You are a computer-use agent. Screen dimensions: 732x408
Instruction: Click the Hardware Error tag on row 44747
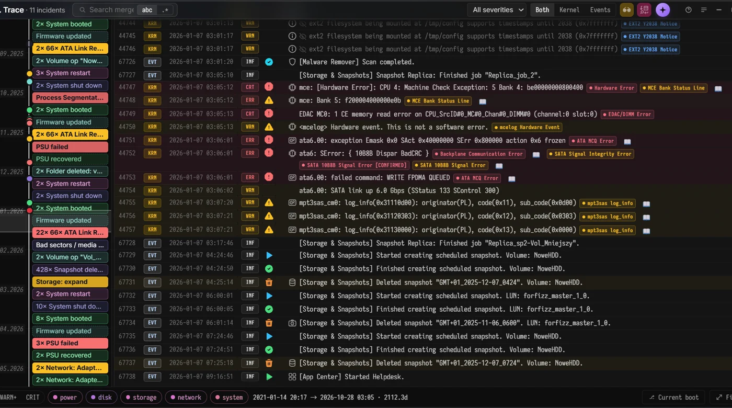click(x=611, y=88)
